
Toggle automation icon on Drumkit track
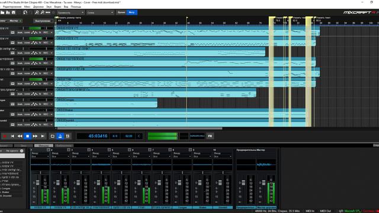tap(34, 125)
